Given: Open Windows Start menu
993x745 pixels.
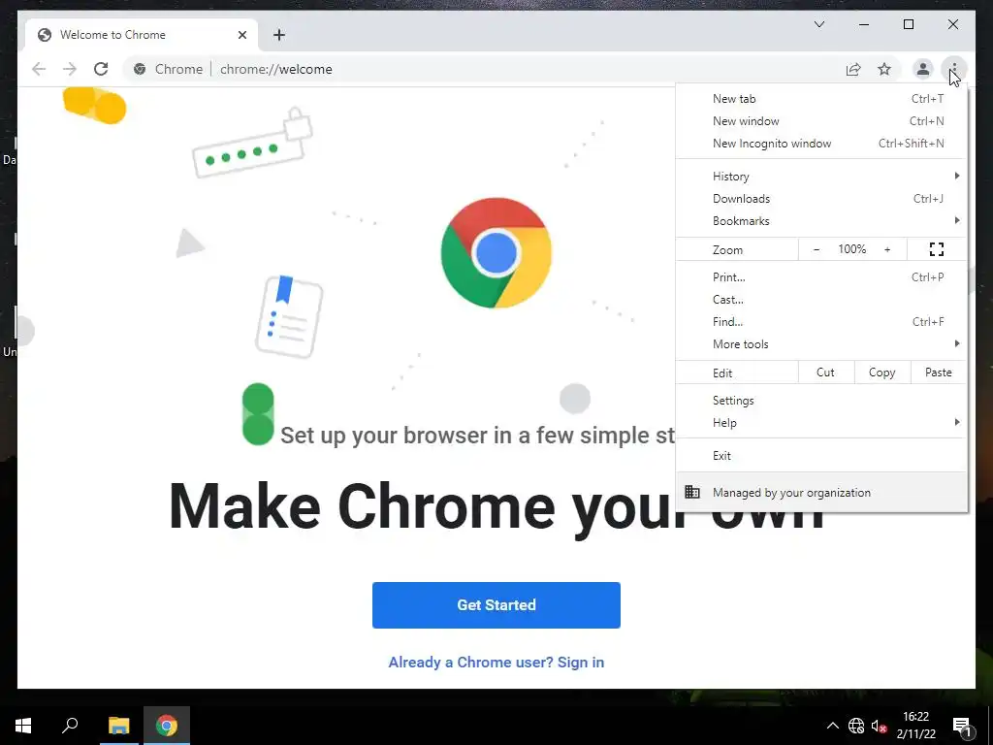Looking at the screenshot, I should [x=23, y=726].
